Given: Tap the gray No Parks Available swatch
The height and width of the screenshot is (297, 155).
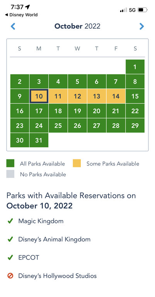Looking at the screenshot, I should 10,174.
